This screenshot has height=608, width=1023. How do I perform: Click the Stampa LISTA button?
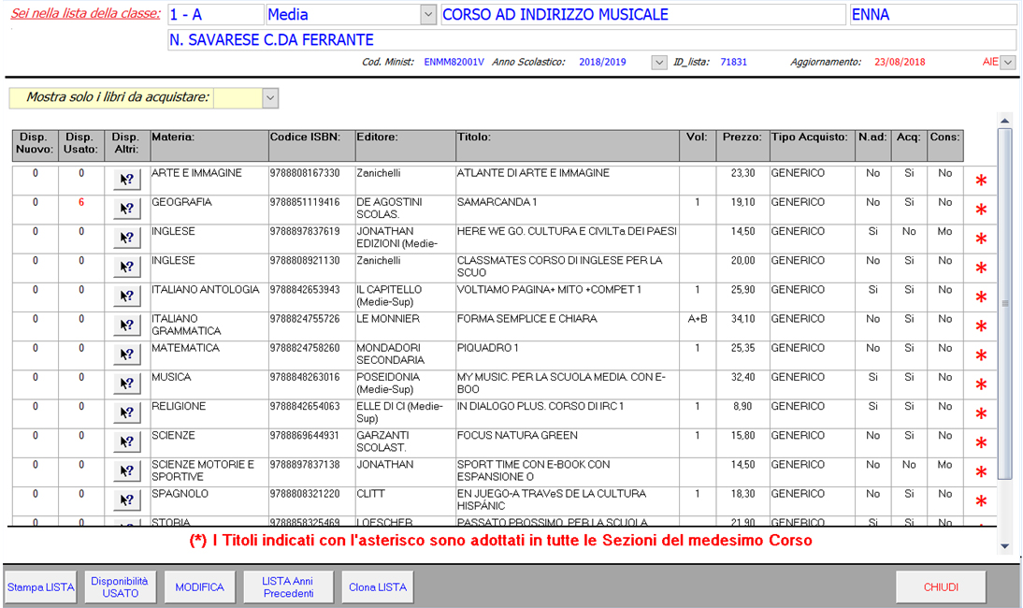click(x=41, y=587)
